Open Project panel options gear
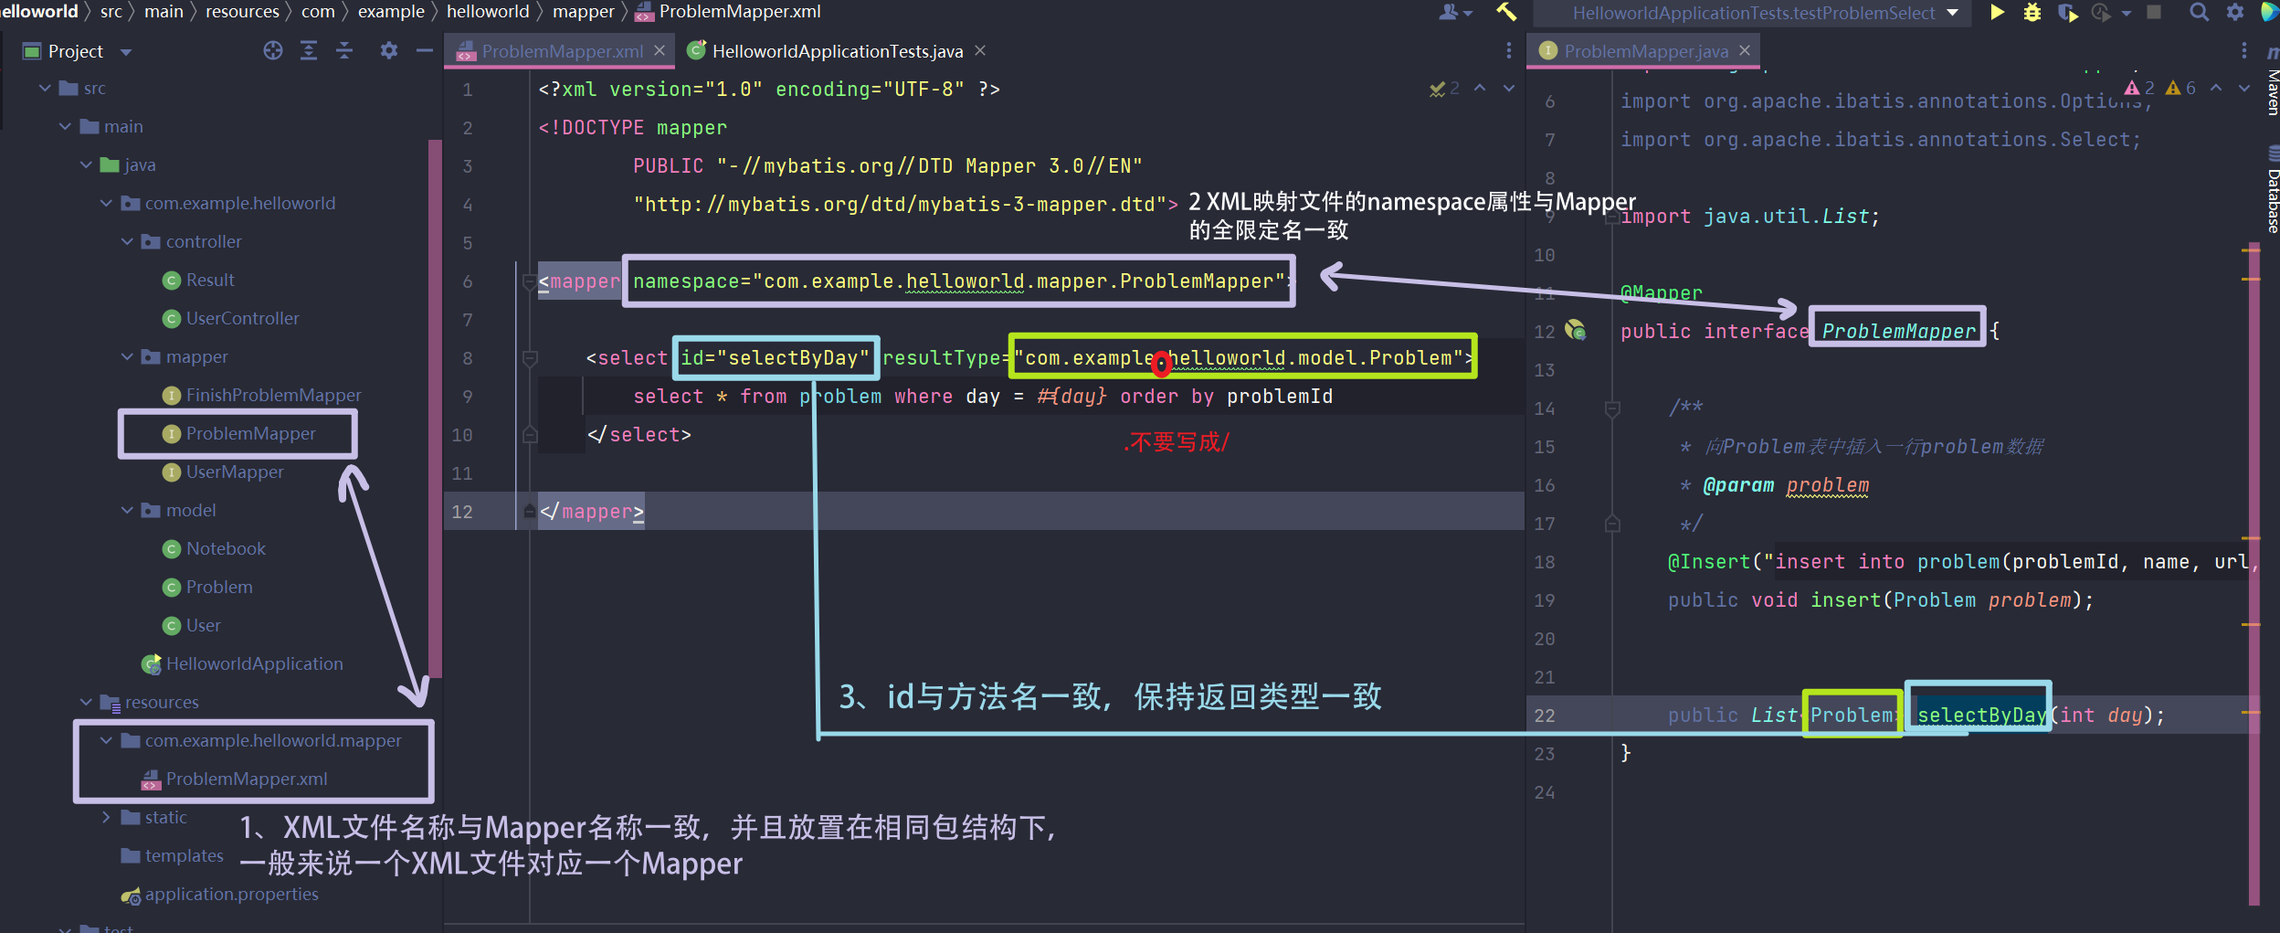This screenshot has height=933, width=2280. click(x=389, y=51)
